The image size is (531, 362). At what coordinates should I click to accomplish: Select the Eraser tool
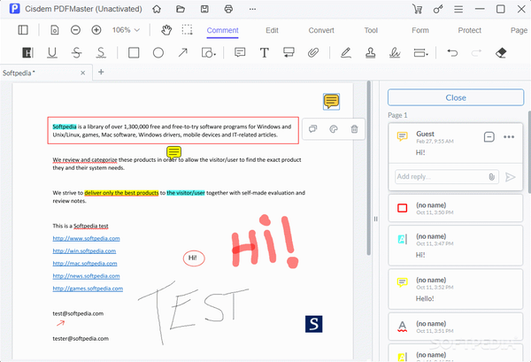(501, 53)
